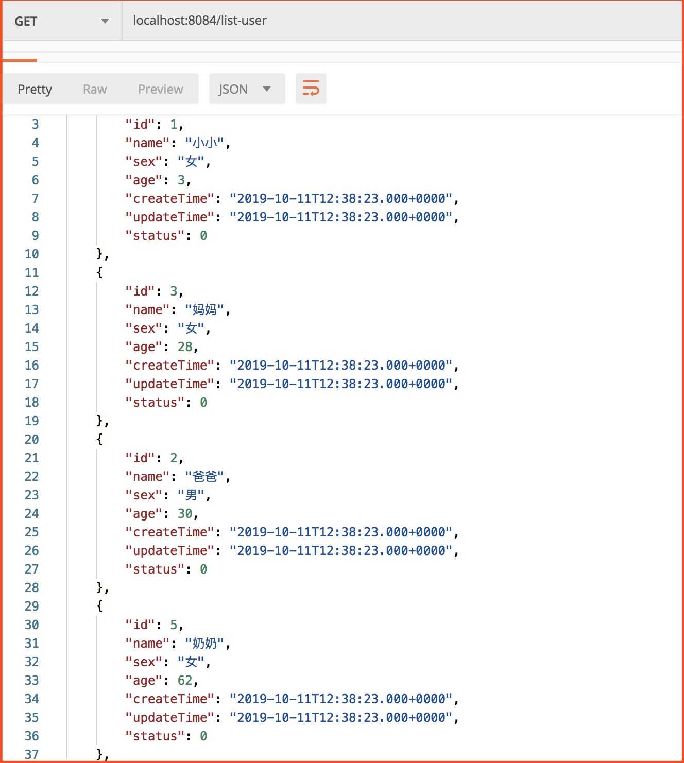Switch to the Pretty view tab
Image resolution: width=684 pixels, height=763 pixels.
(x=35, y=89)
